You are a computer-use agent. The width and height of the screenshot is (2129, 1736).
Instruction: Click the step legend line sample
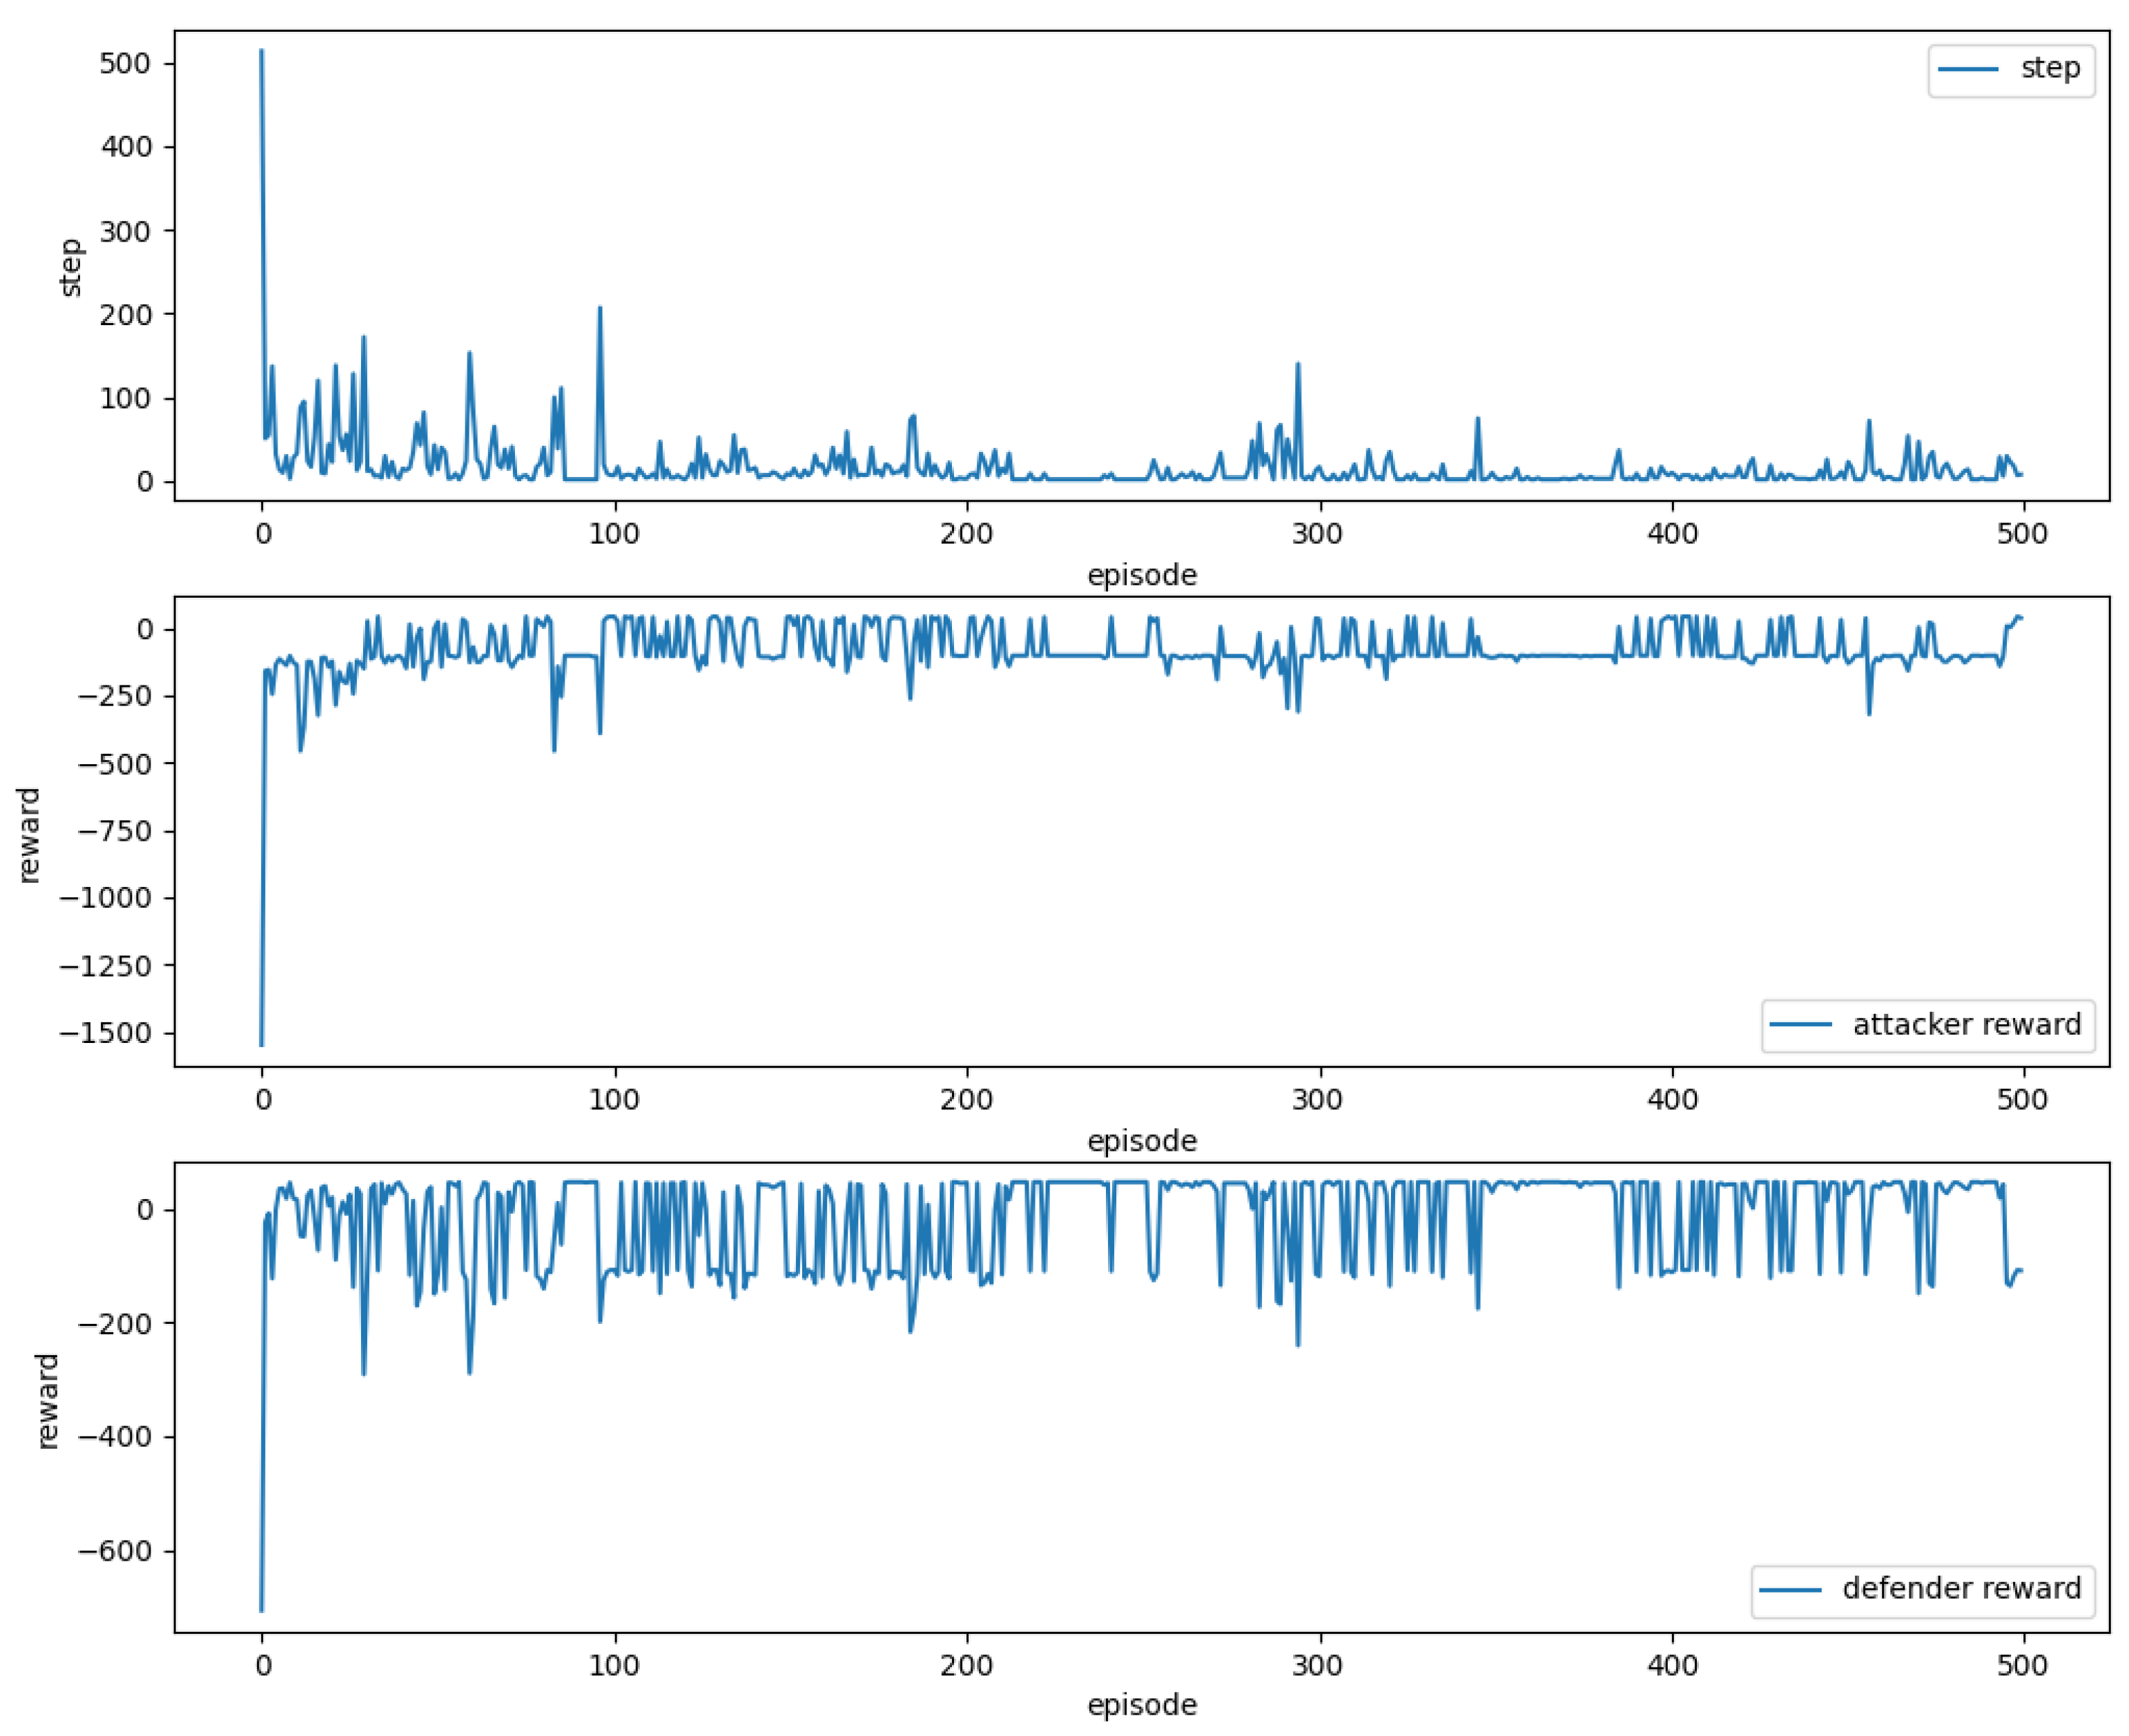pos(1969,69)
